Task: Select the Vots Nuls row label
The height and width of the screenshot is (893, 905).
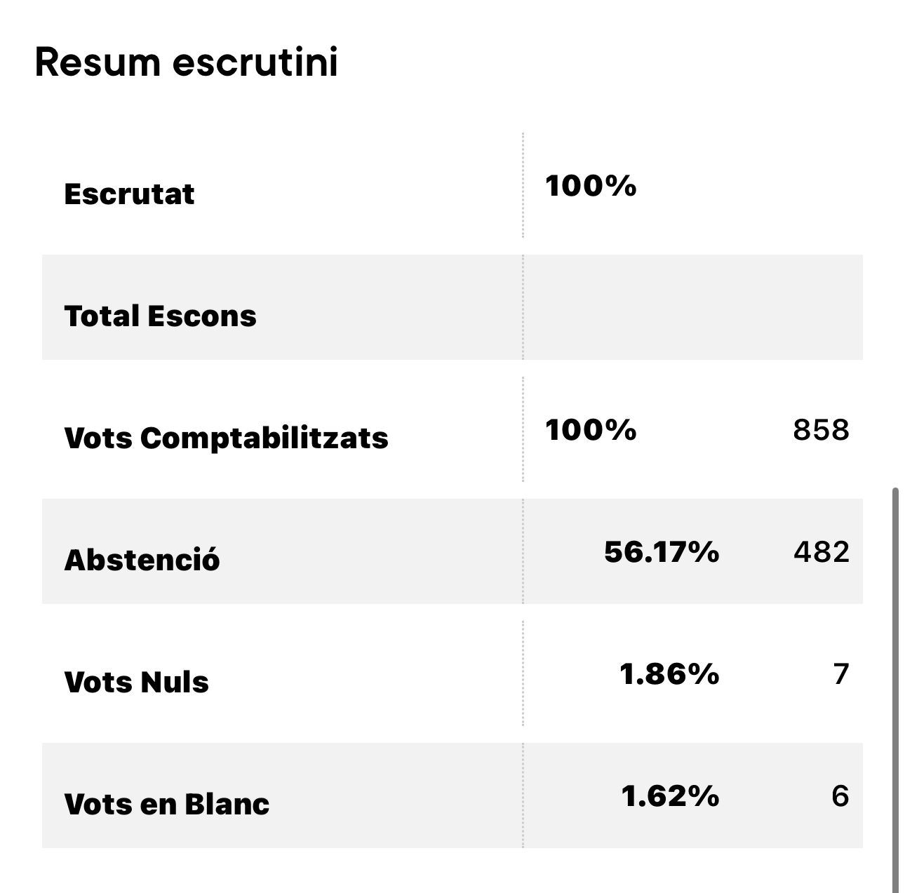Action: [x=136, y=682]
